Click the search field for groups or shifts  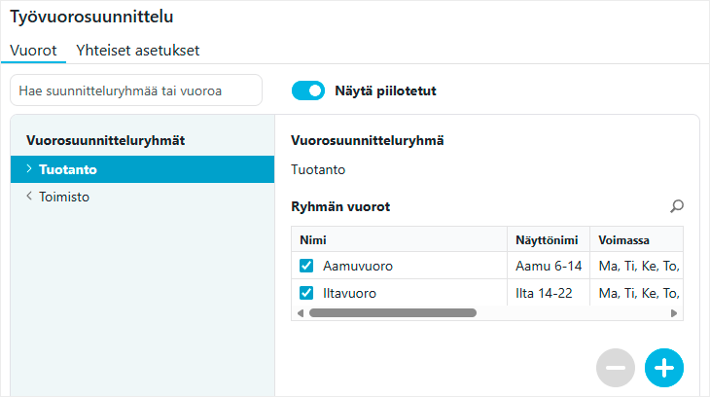(x=135, y=91)
